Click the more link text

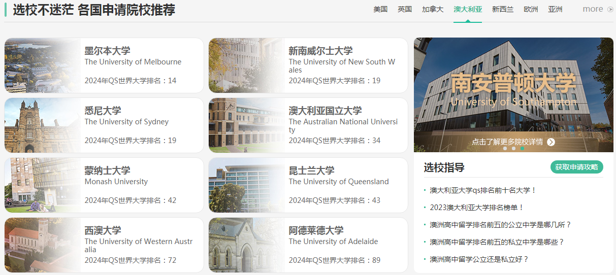pyautogui.click(x=593, y=9)
